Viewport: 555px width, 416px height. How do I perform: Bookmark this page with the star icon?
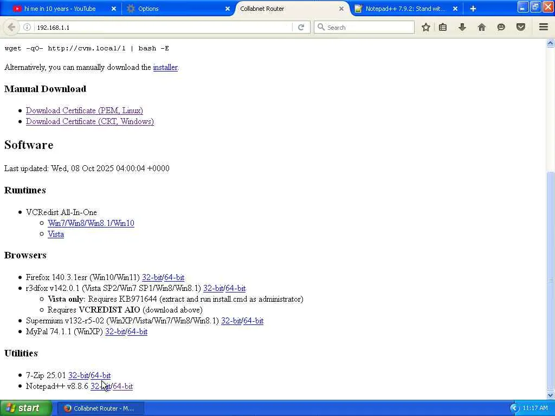coord(426,27)
